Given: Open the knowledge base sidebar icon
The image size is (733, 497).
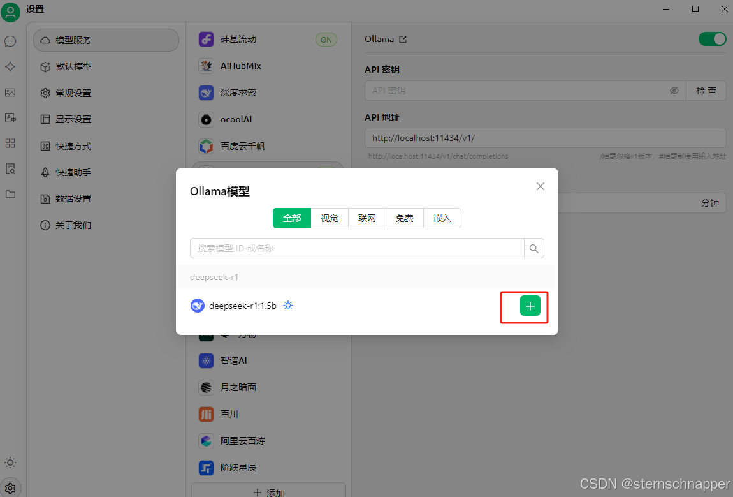Looking at the screenshot, I should pos(10,168).
